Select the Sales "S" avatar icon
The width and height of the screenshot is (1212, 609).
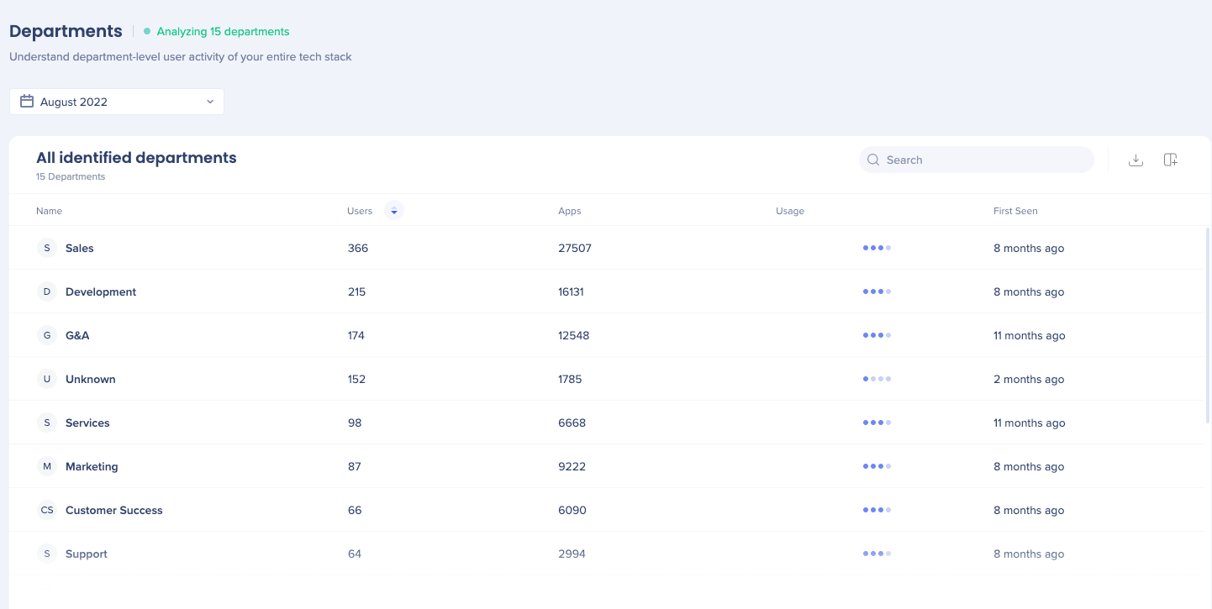46,248
